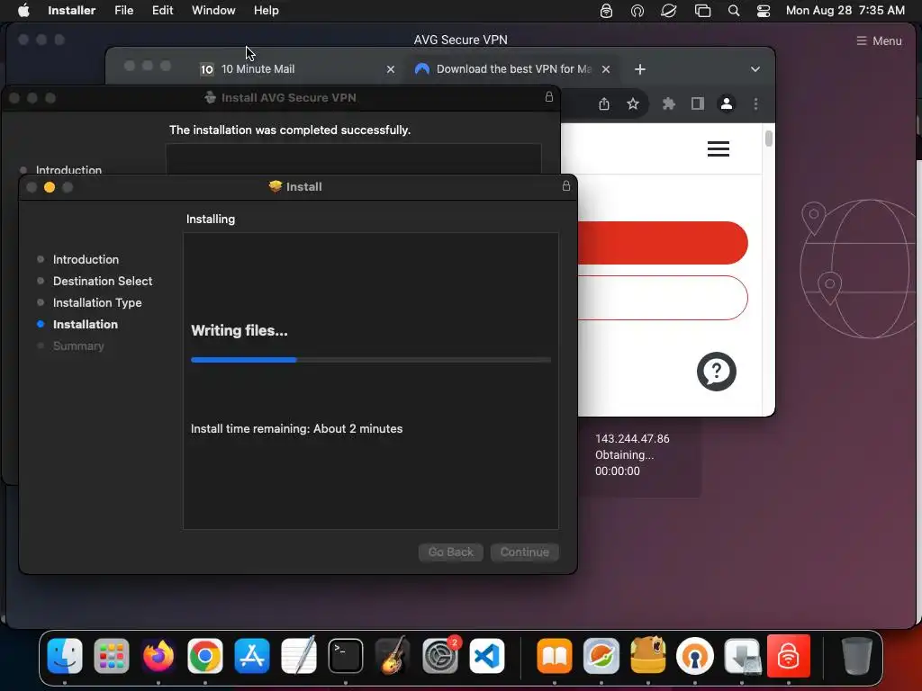Select the Introduction step in Install window
Image resolution: width=922 pixels, height=691 pixels.
click(86, 259)
